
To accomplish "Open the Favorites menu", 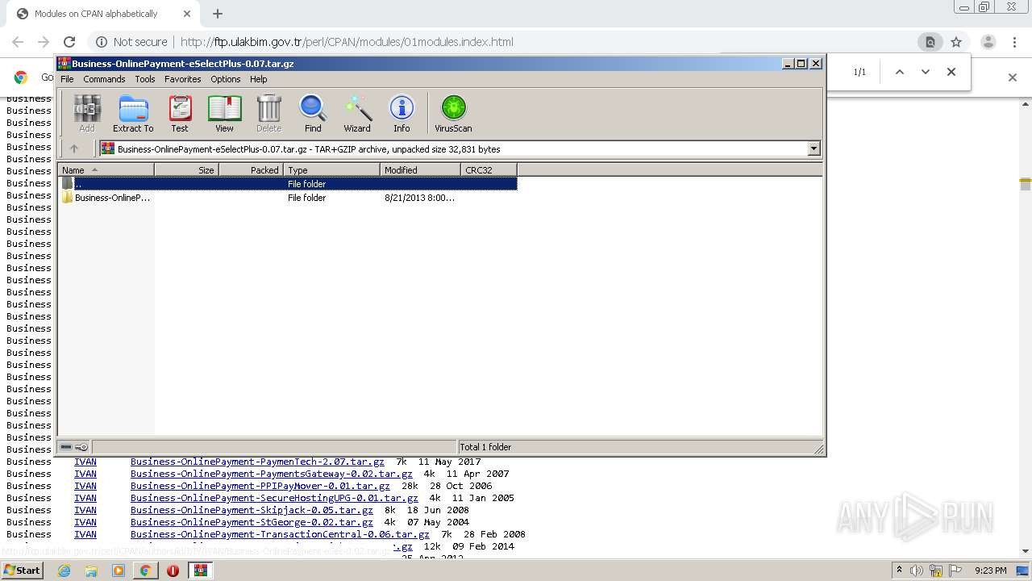I will (183, 79).
